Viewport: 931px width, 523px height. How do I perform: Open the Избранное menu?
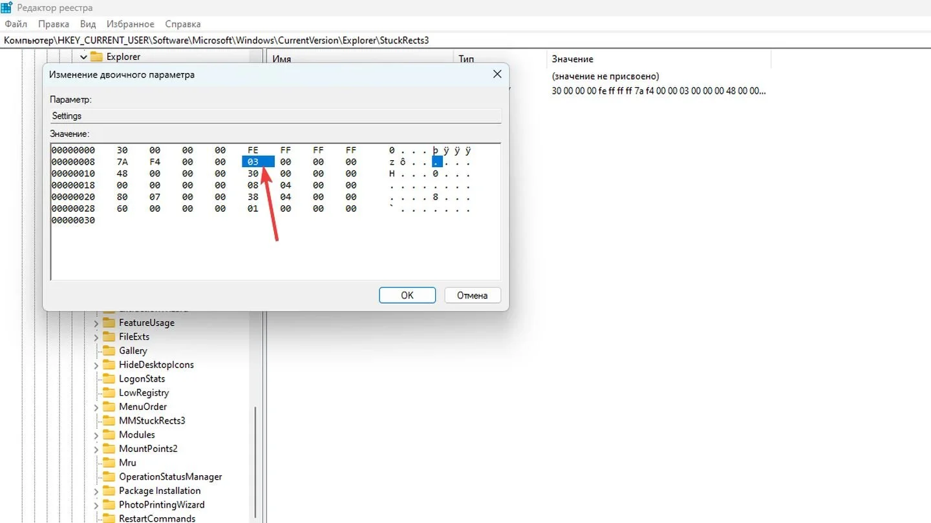tap(131, 24)
